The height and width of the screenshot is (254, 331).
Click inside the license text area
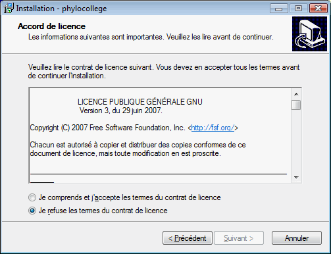coord(160,136)
